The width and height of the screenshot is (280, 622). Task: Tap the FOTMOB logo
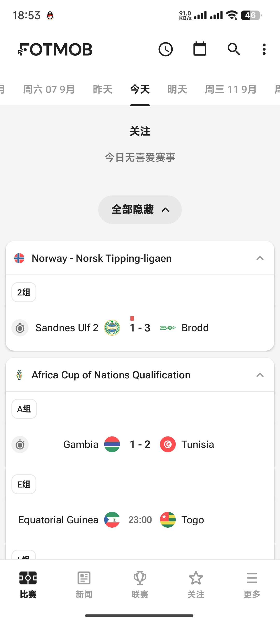coord(55,49)
